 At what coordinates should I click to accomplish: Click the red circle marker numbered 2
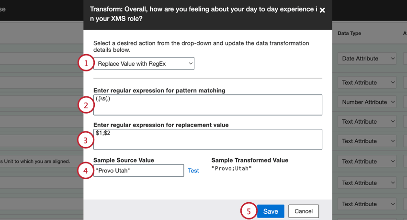(x=86, y=105)
